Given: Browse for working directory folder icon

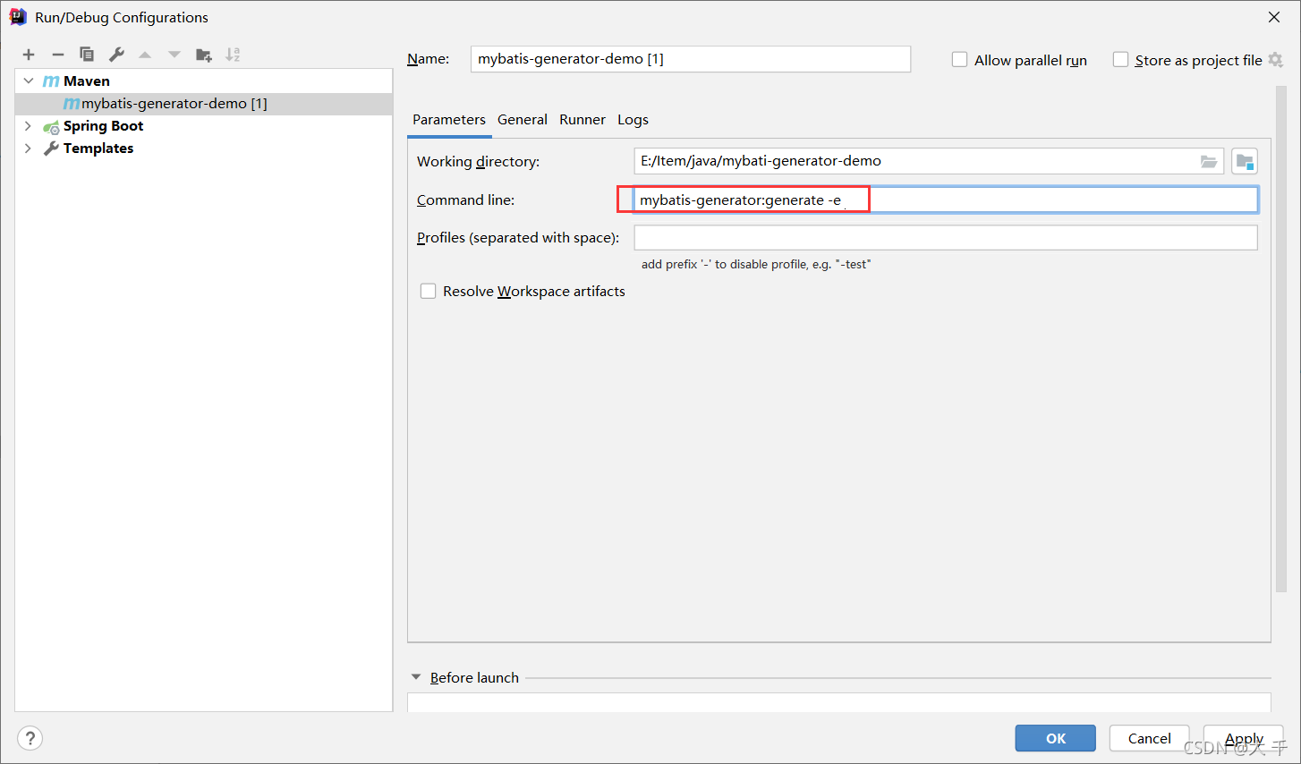Looking at the screenshot, I should click(x=1209, y=161).
